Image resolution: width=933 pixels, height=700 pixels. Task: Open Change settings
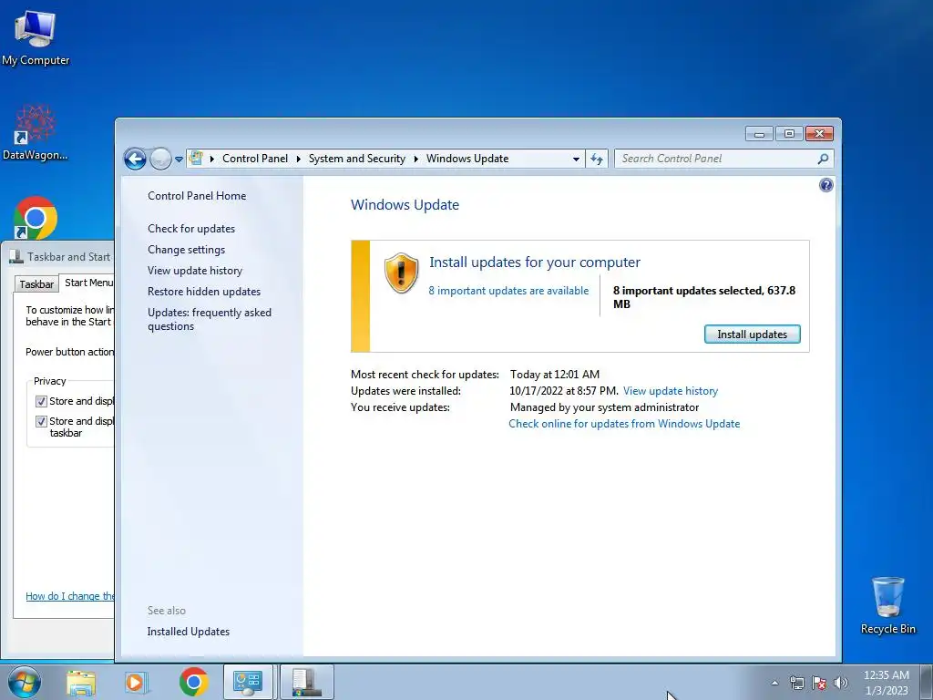tap(186, 250)
